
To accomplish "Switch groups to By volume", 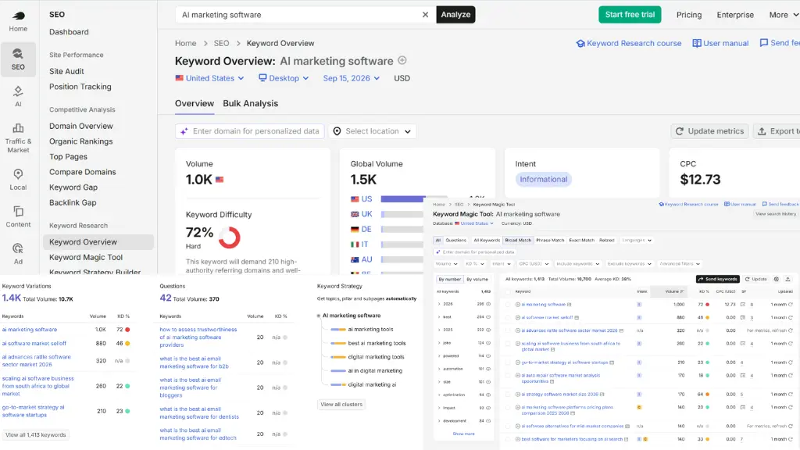I will 477,279.
